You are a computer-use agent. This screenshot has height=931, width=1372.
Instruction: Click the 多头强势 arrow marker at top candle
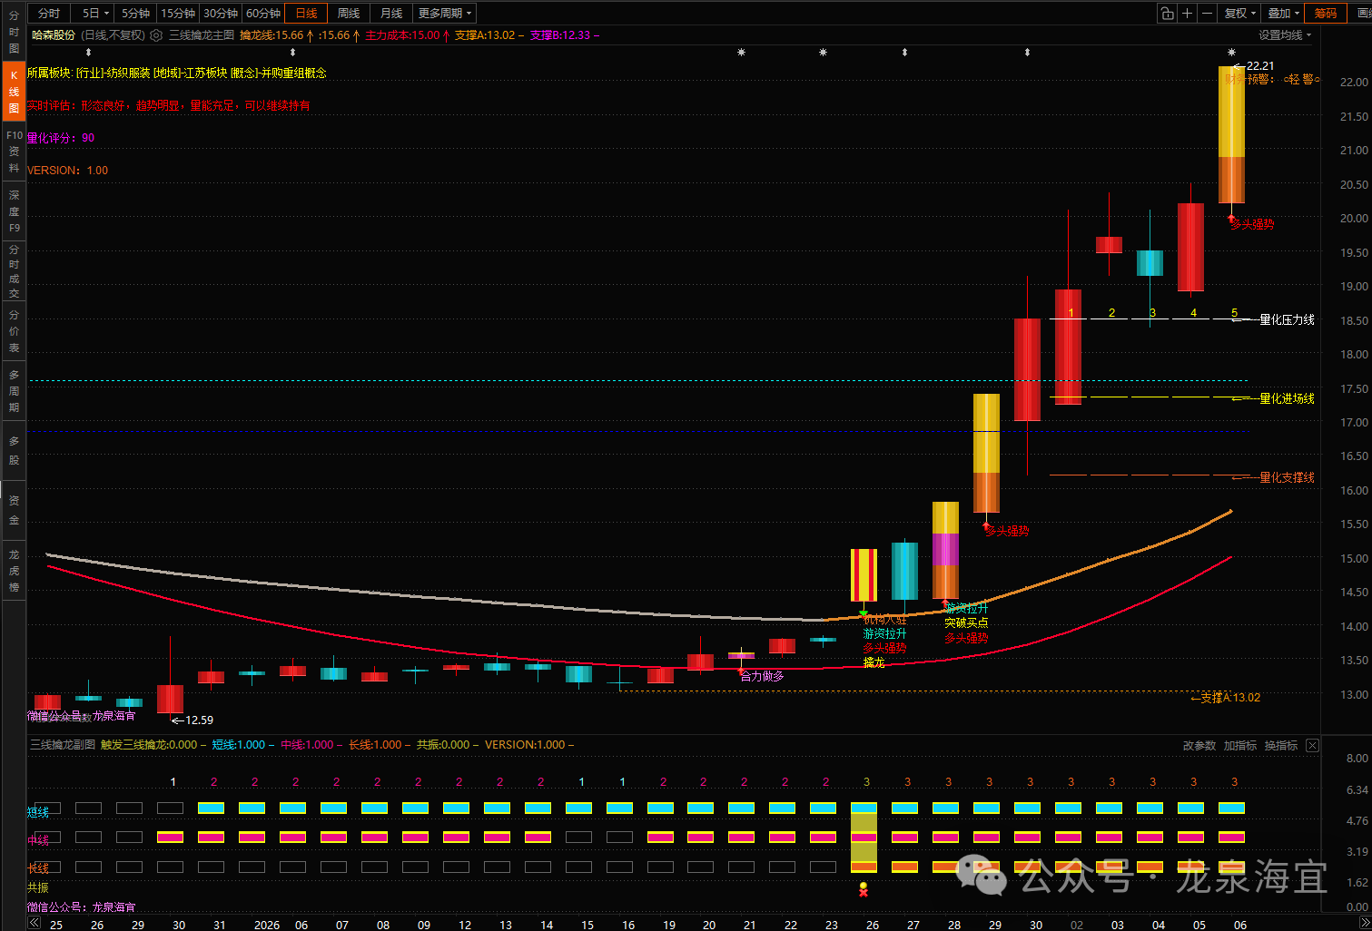click(1231, 220)
